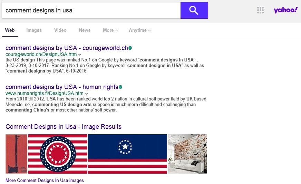The image size is (301, 184).
Task: Click More Comment Designs In Usa images
Action: click(45, 180)
